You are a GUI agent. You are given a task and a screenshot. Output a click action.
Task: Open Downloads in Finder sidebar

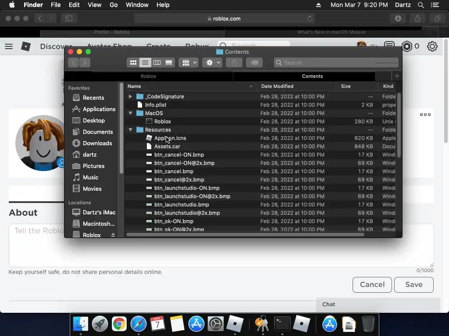point(97,143)
